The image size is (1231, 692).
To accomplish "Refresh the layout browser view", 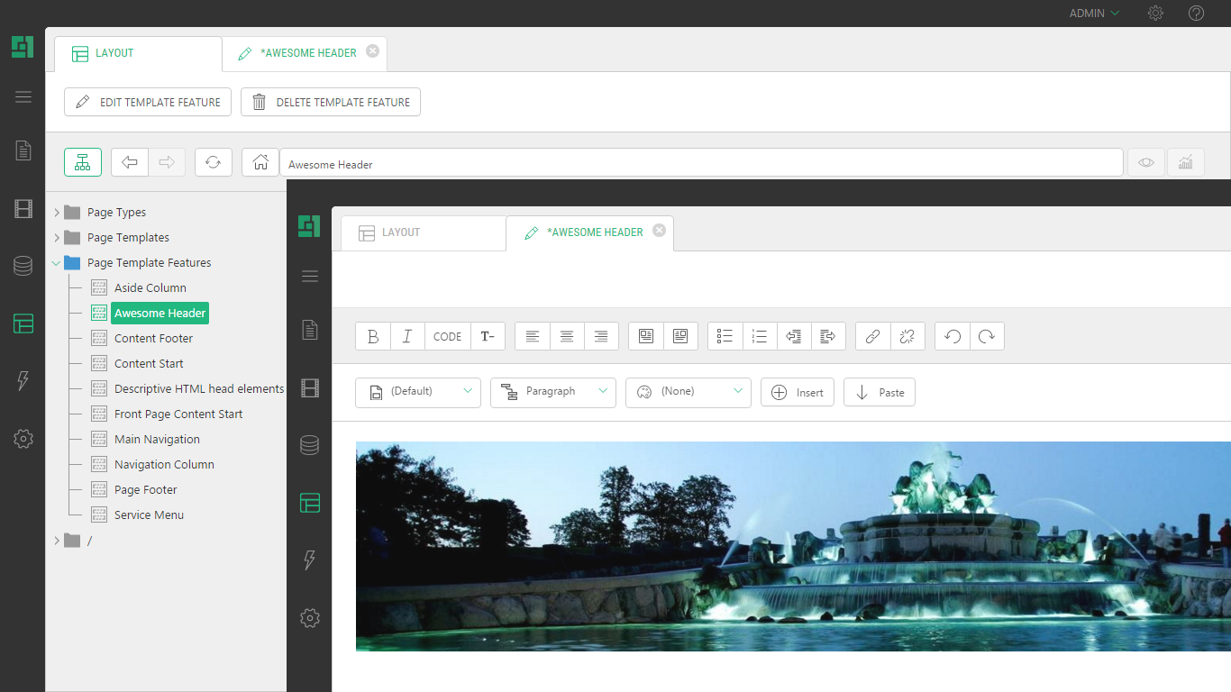I will click(x=214, y=162).
